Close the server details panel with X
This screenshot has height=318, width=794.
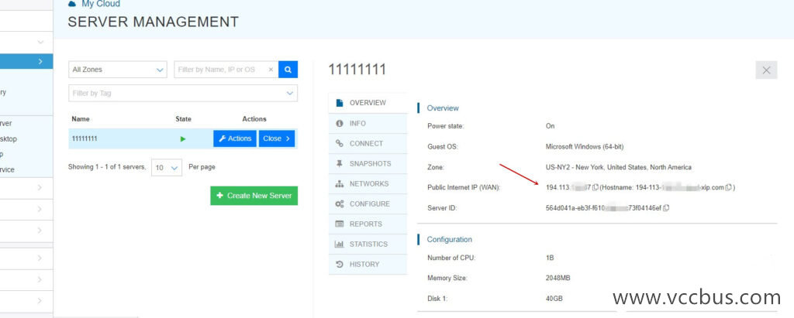[766, 70]
